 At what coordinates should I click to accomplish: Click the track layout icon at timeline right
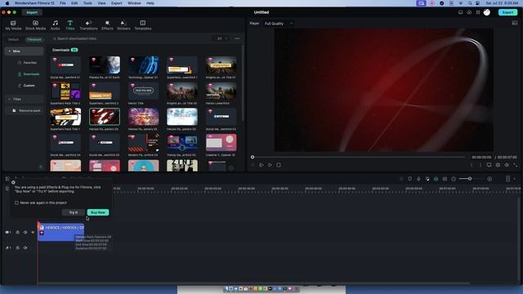click(507, 179)
